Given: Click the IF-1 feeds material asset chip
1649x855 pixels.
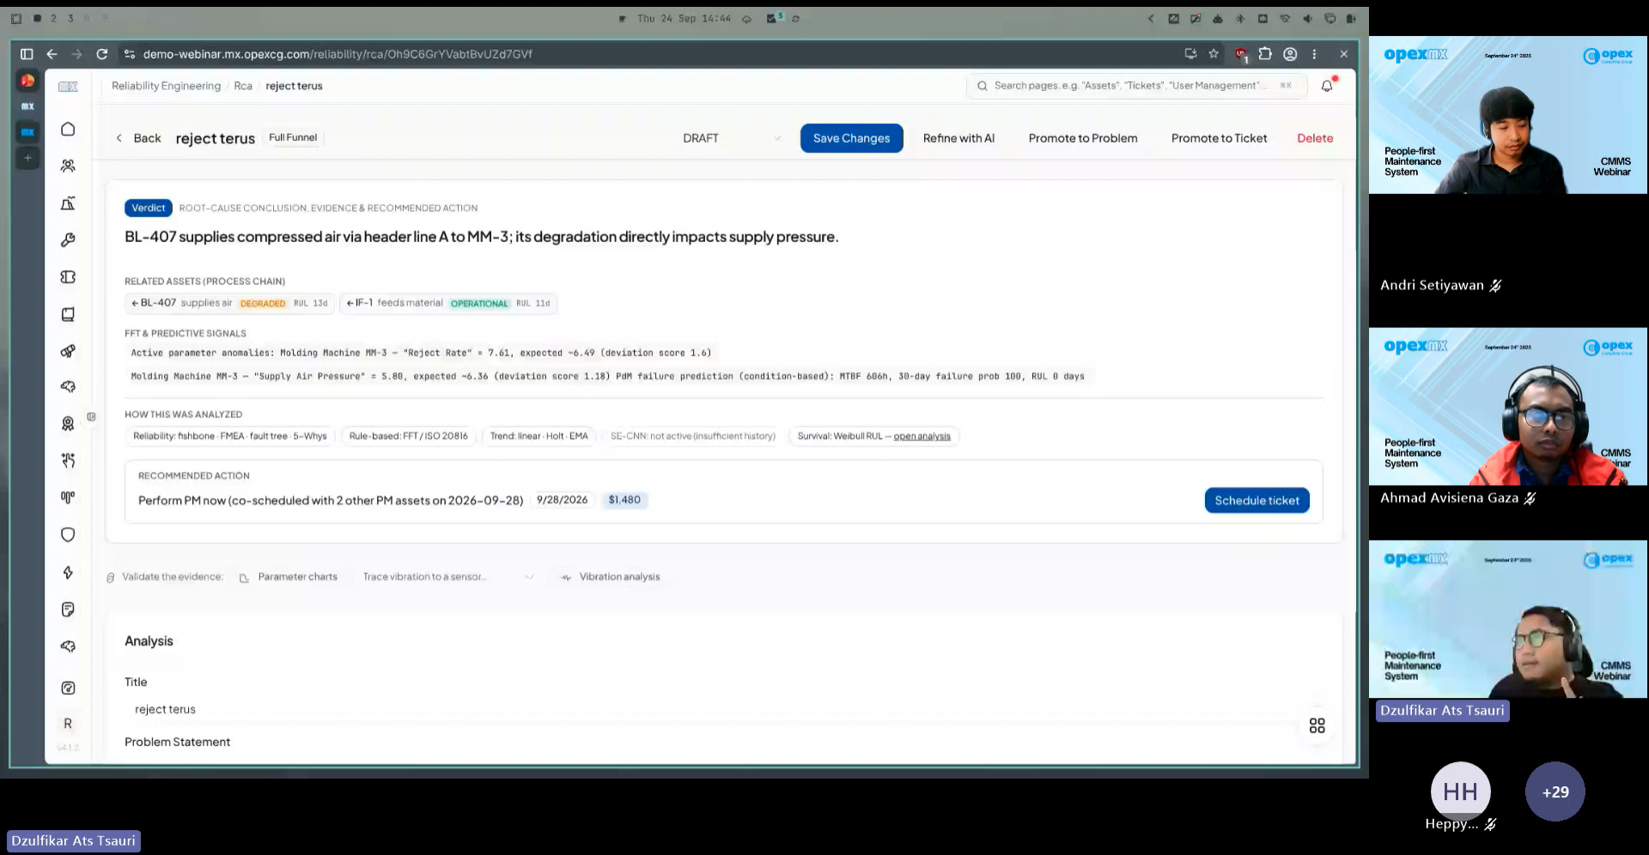Looking at the screenshot, I should [448, 303].
